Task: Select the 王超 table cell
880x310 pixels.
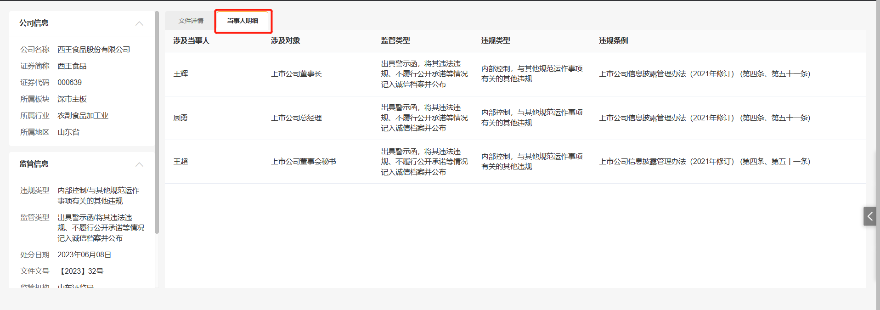Action: point(181,161)
